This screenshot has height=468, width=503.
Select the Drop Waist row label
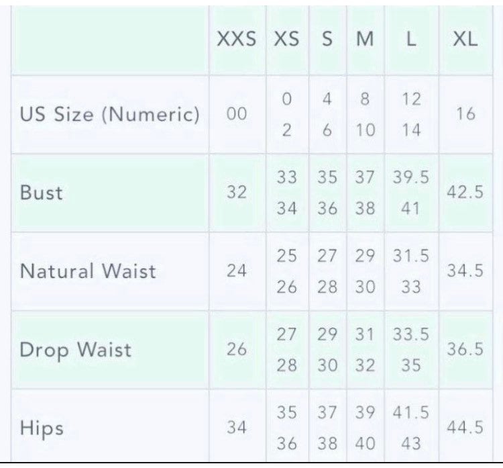[x=76, y=350]
